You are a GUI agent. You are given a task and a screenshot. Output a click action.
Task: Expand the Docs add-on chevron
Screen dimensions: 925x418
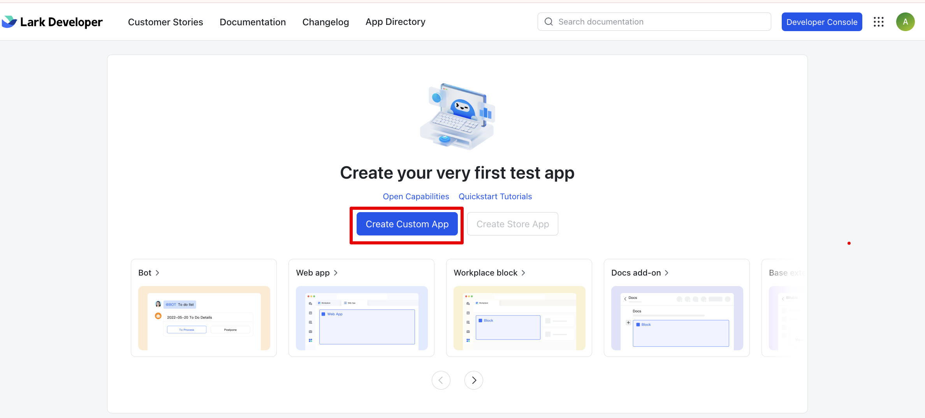[666, 273]
